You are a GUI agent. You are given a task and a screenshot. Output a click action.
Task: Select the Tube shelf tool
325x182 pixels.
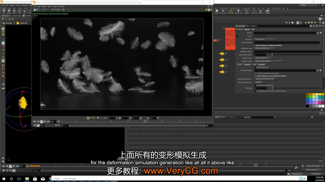coord(14,12)
